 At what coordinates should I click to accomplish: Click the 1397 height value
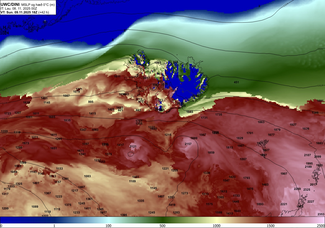pos(86,144)
